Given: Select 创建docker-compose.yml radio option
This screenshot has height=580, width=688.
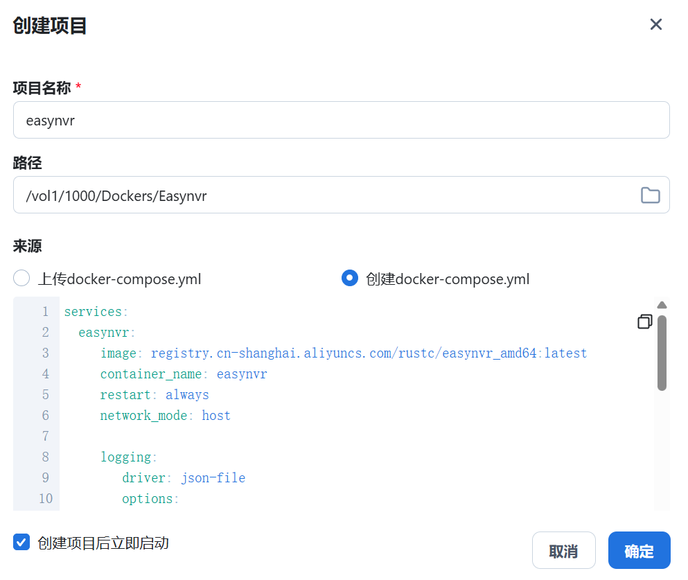Looking at the screenshot, I should pyautogui.click(x=350, y=278).
